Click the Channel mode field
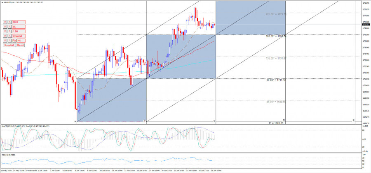Viewport: 371px width, 173px height. (19, 36)
